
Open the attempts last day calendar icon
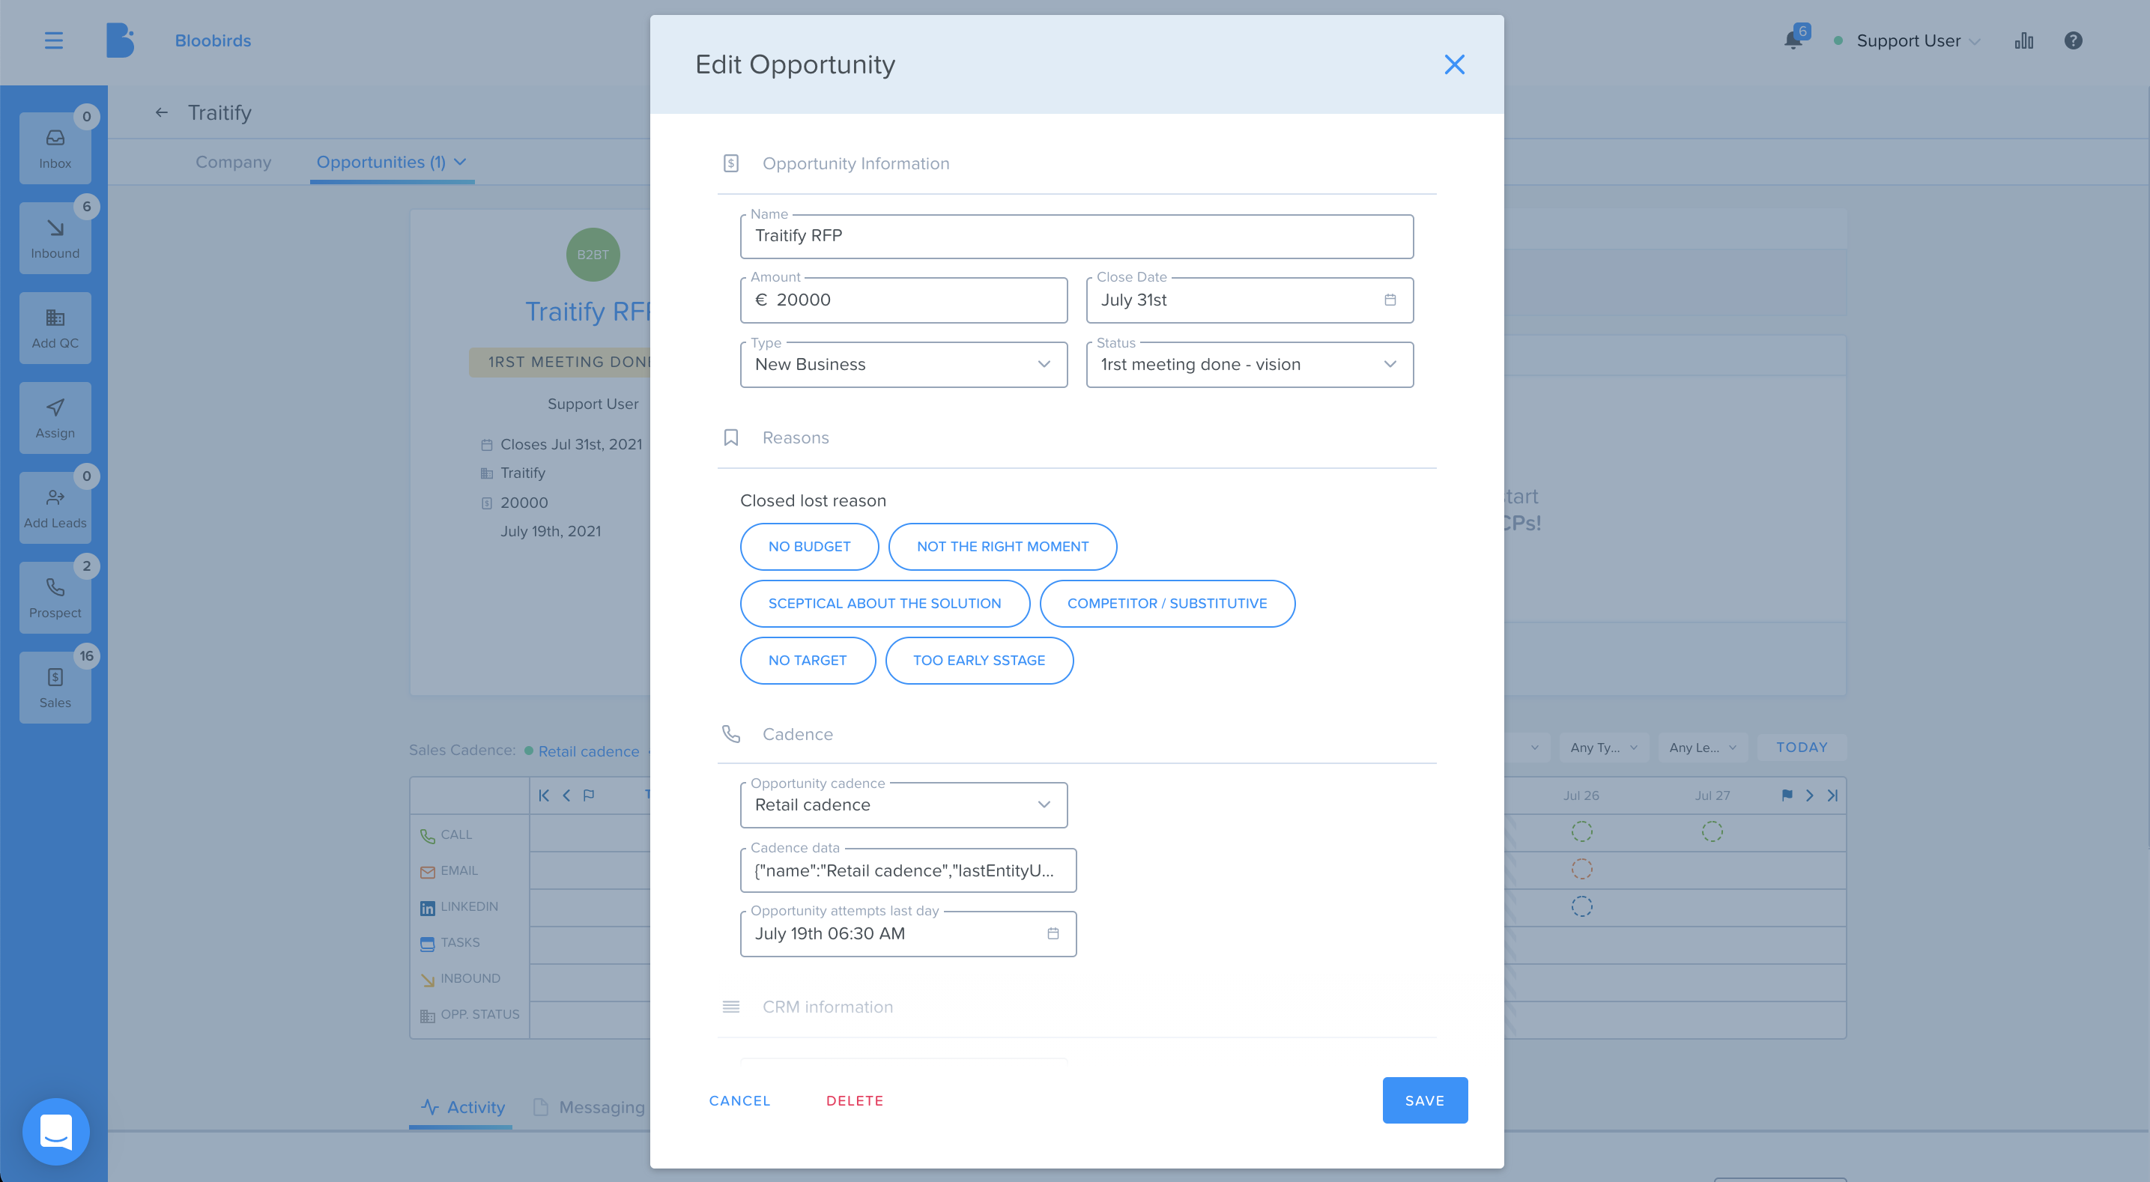point(1053,933)
